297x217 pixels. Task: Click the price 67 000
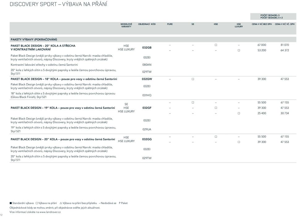[262, 45]
